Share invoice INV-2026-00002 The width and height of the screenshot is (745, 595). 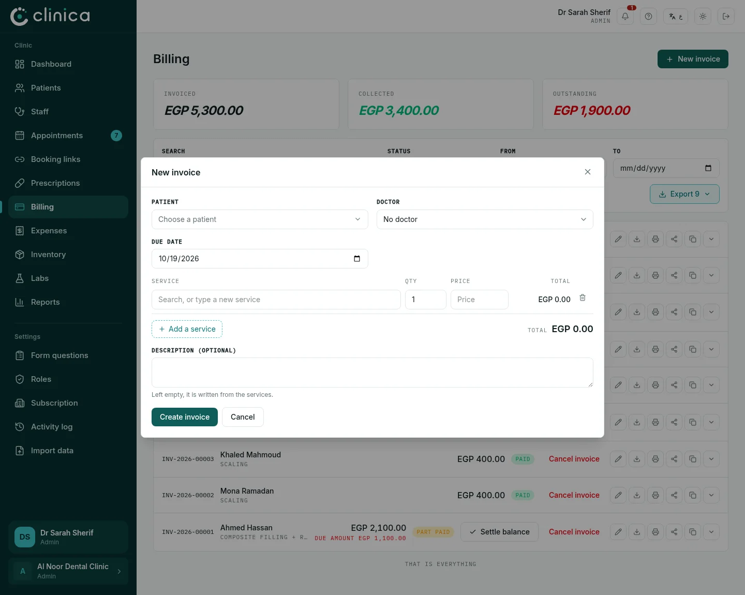point(674,495)
